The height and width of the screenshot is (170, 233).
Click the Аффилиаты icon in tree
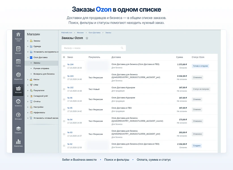[31, 112]
